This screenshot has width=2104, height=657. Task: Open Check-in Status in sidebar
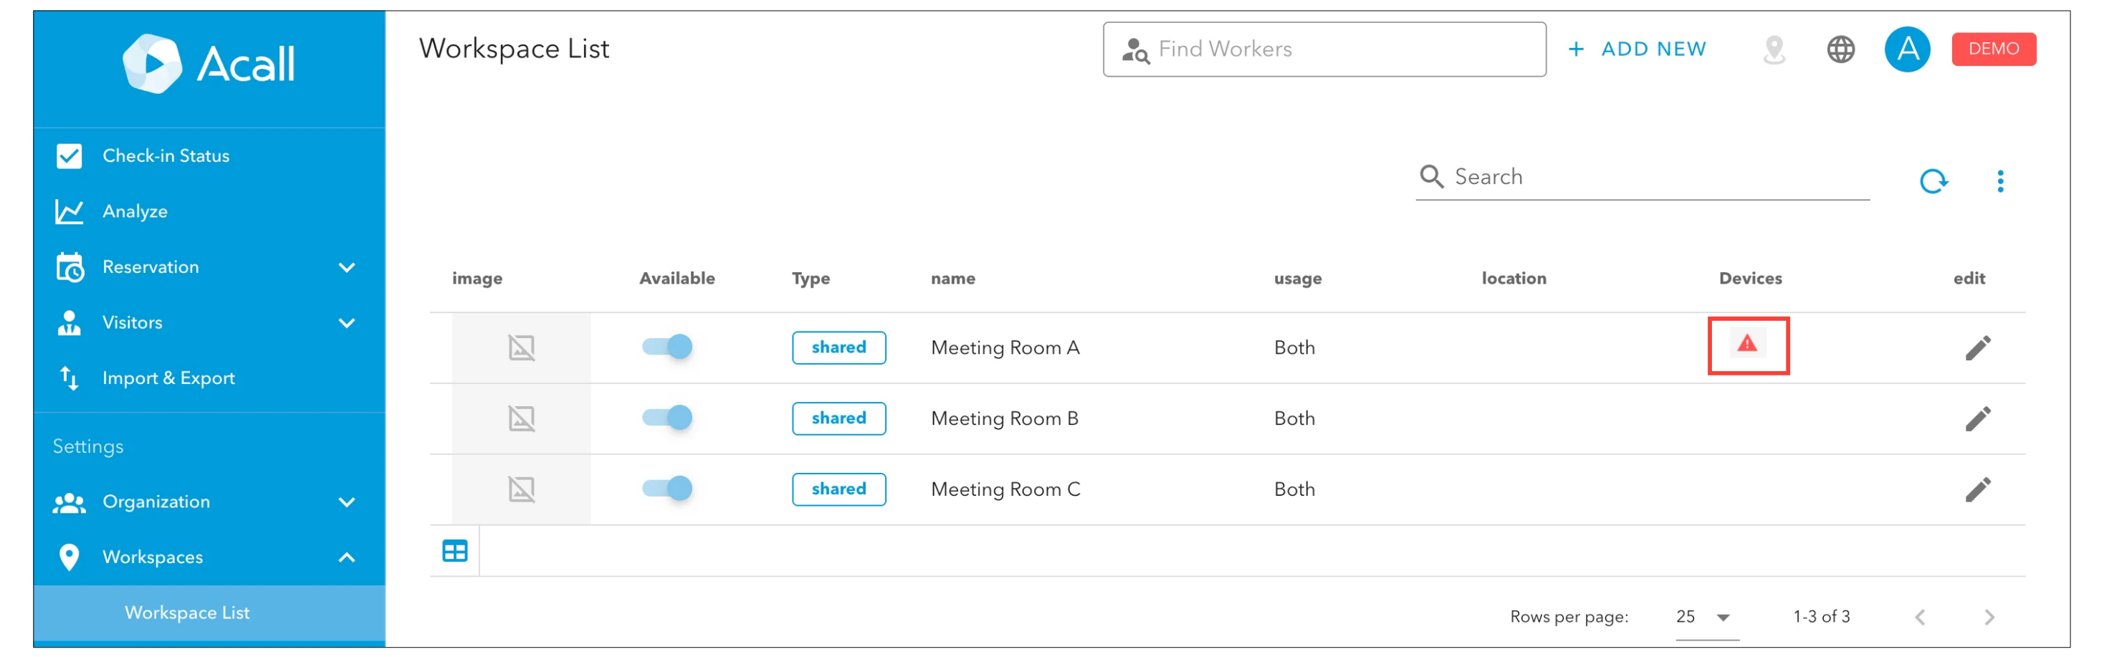point(166,156)
